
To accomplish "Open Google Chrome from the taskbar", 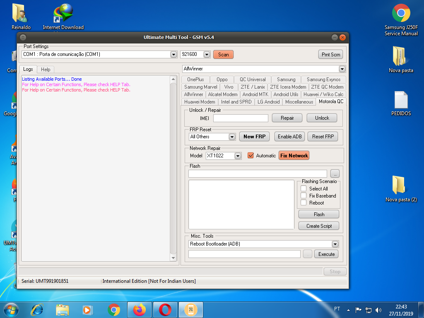I will pyautogui.click(x=113, y=310).
